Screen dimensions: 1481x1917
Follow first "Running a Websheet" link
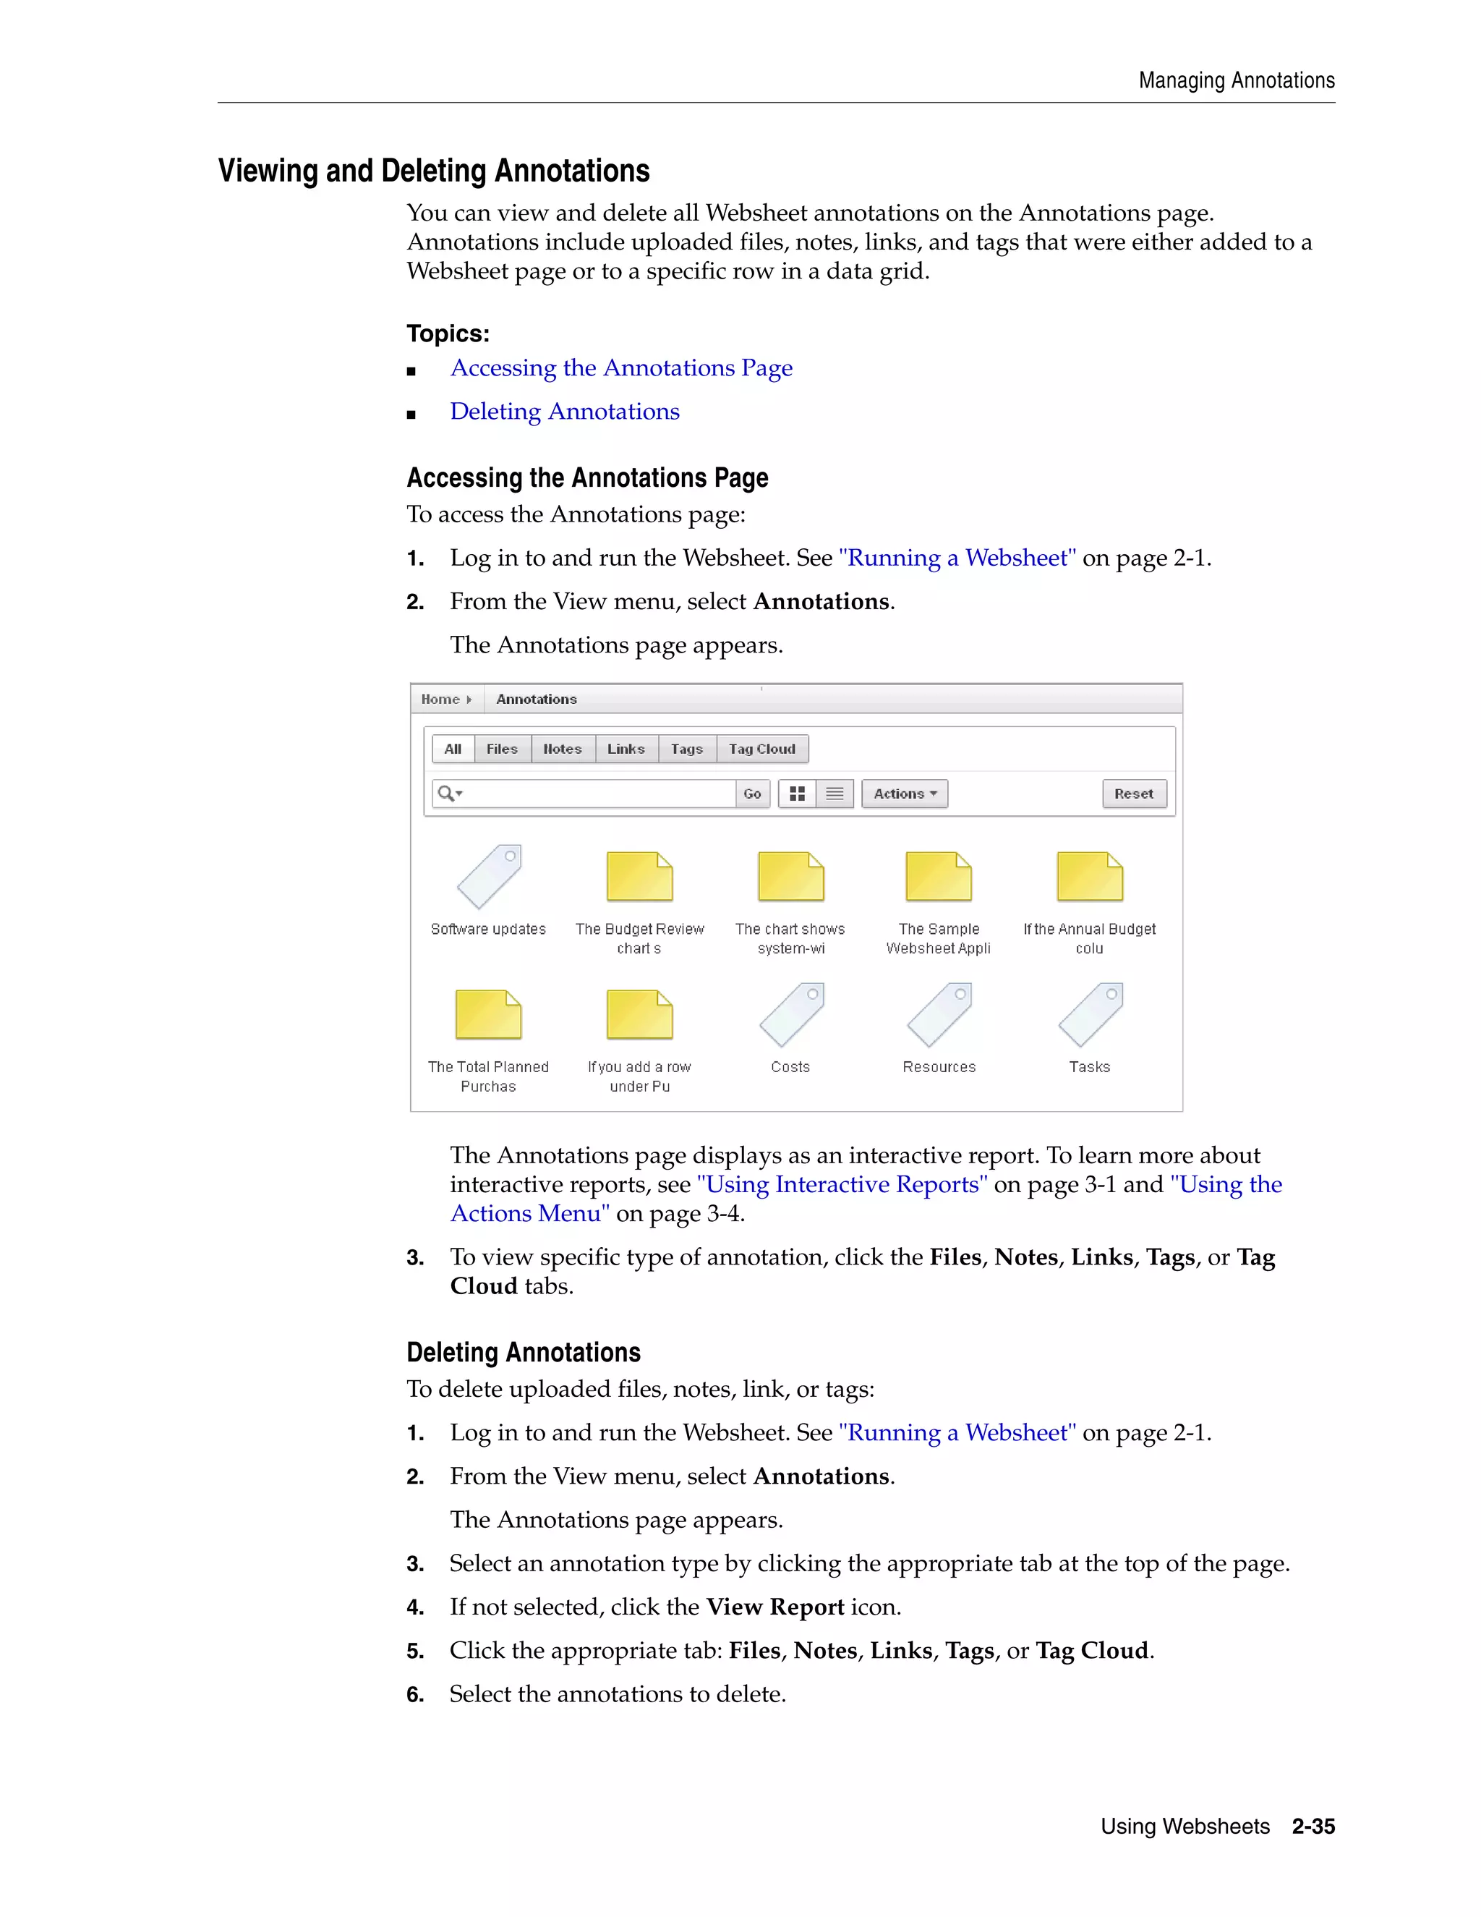[x=957, y=558]
